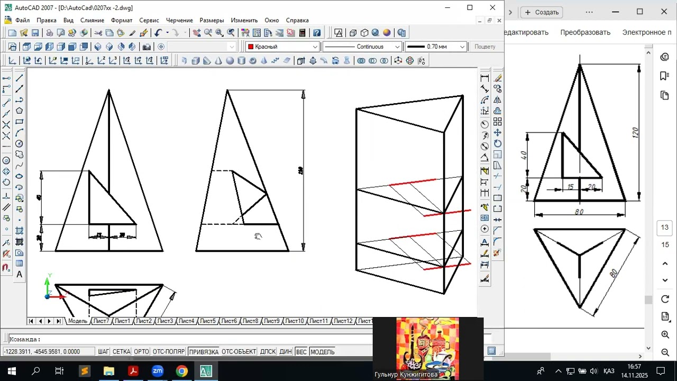Click the Print (plot) icon
Screen dimensions: 677x381
click(x=49, y=33)
